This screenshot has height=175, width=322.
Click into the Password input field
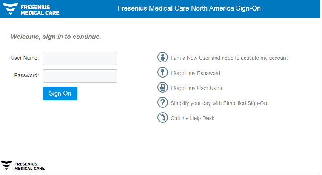coord(80,76)
